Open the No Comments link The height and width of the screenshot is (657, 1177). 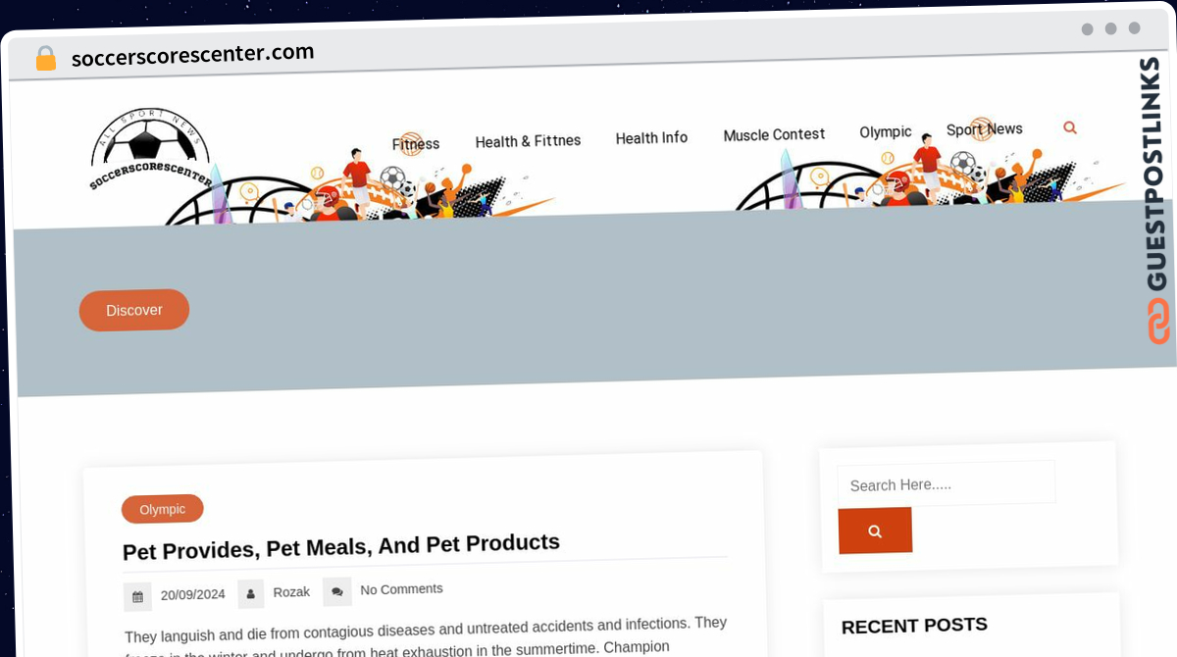[x=401, y=589]
